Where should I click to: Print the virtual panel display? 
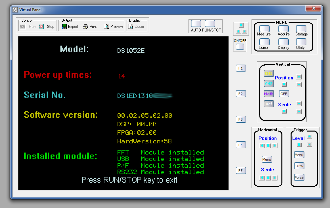click(90, 27)
